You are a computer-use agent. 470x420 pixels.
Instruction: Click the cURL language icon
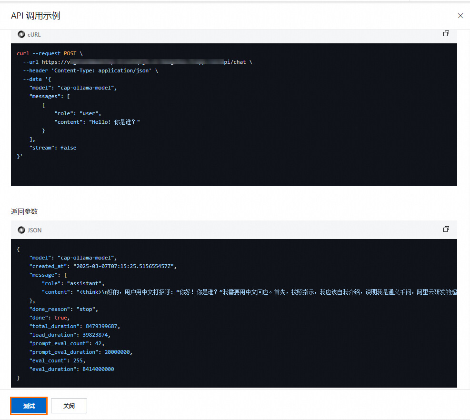pos(21,34)
